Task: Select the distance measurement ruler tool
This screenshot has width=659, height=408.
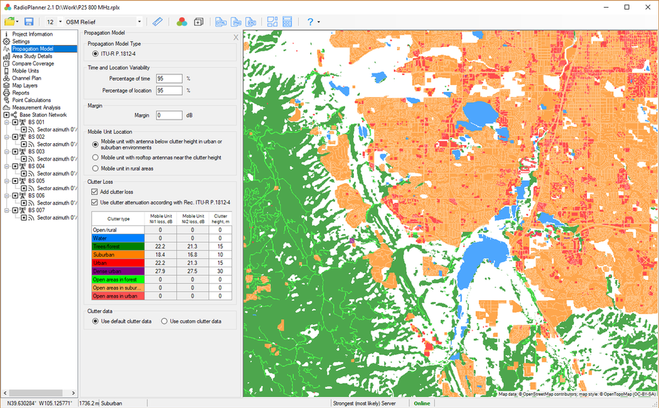Action: tap(157, 21)
